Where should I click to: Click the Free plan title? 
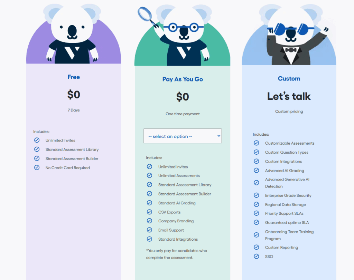[x=74, y=77]
